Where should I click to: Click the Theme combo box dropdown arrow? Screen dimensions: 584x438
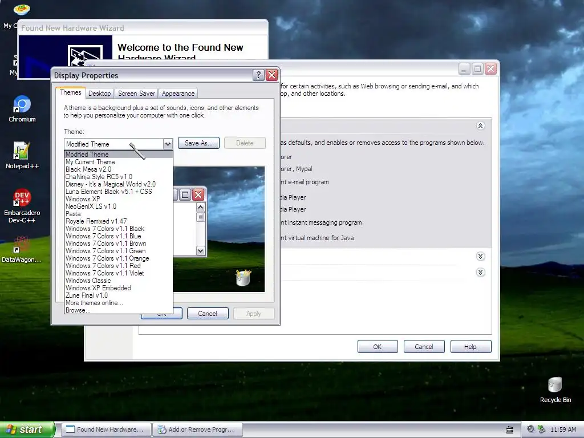(x=168, y=144)
